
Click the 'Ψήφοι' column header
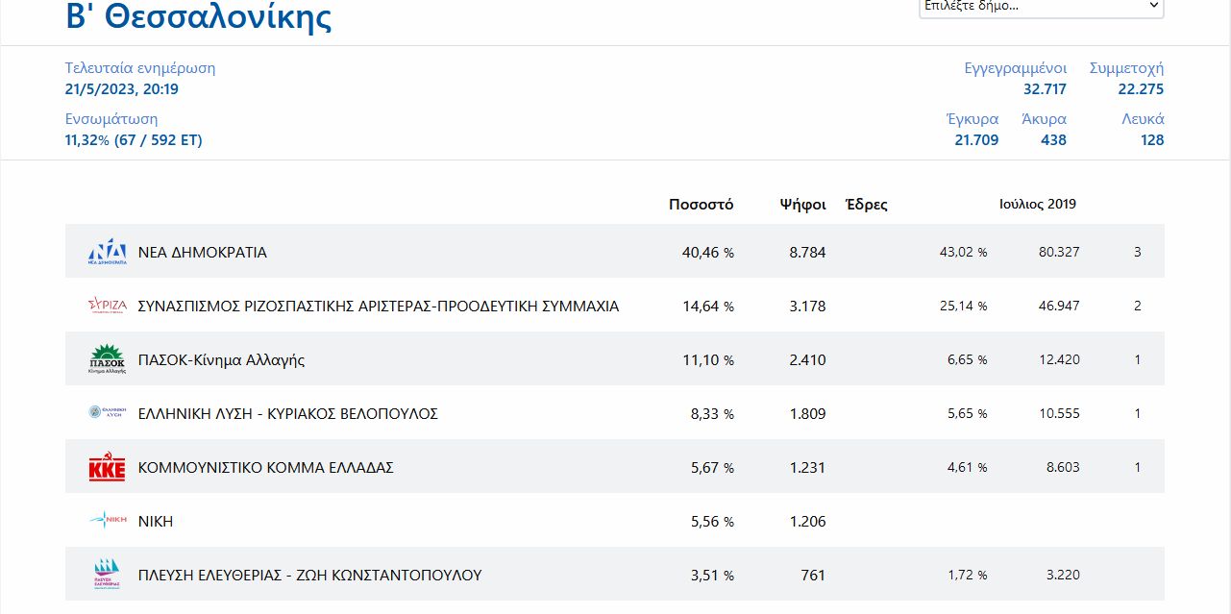(x=803, y=205)
